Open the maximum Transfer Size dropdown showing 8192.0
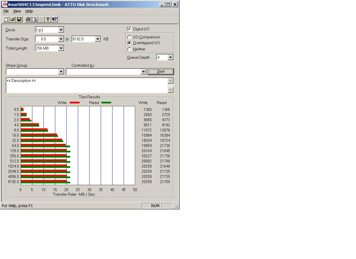356x259 pixels. coord(98,39)
